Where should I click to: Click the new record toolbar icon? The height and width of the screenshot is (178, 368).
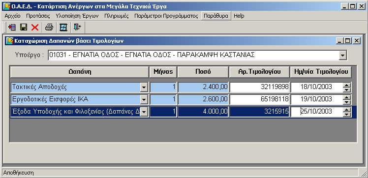click(12, 28)
